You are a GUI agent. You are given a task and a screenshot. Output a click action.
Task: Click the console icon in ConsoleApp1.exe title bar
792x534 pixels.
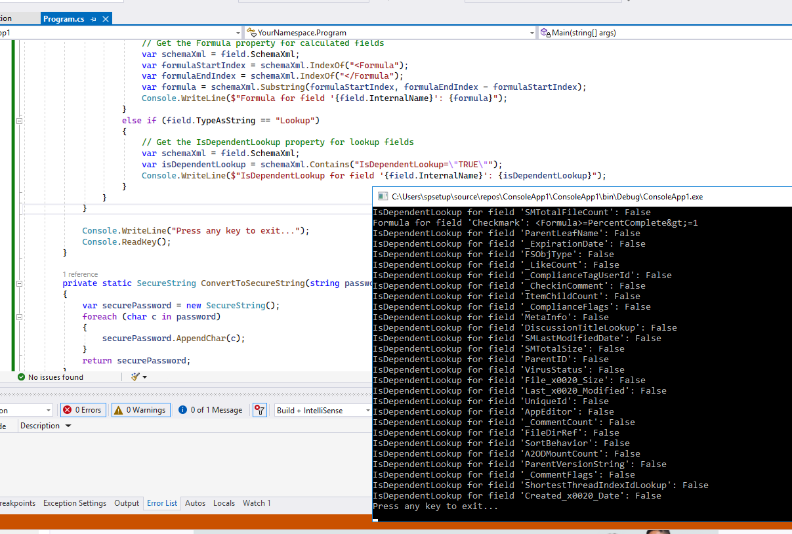[x=382, y=196]
